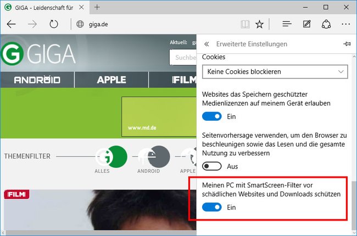This screenshot has width=357, height=236.
Task: Open the APPLE navigation tab
Action: click(x=111, y=80)
